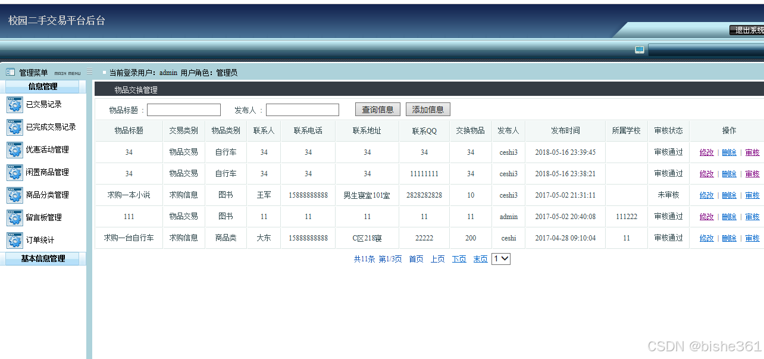The width and height of the screenshot is (764, 359).
Task: Click the C区218寝 address cell
Action: click(367, 238)
